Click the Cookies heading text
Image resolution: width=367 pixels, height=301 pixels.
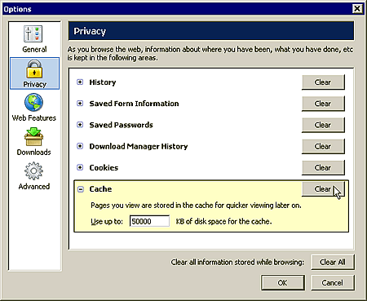tap(104, 168)
